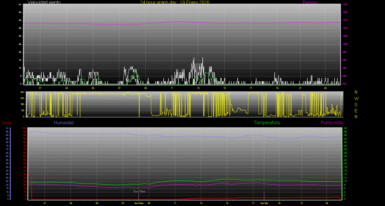Click the Presión legend label
The width and height of the screenshot is (385, 206).
click(310, 2)
